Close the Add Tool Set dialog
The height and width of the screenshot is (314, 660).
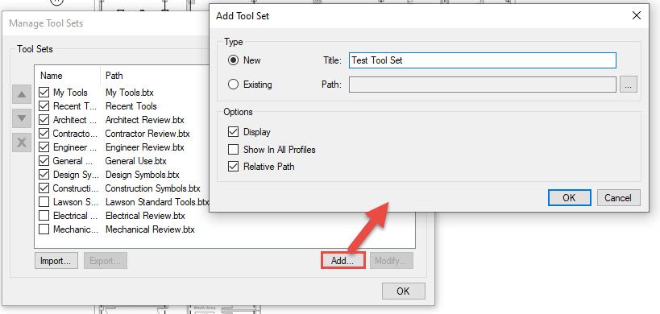point(637,16)
